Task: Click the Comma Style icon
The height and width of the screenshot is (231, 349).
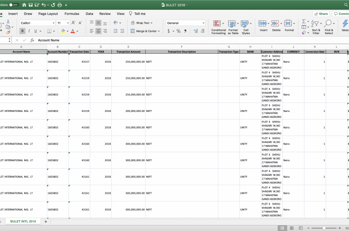Action: (x=185, y=31)
